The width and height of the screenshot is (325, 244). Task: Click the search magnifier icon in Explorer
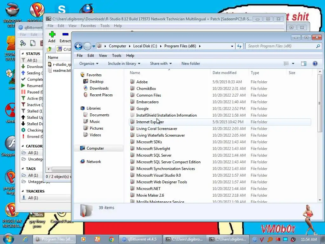(318, 46)
